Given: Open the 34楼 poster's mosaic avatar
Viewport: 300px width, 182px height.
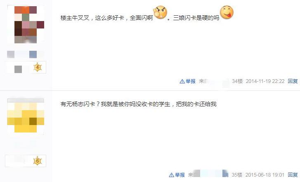Looking at the screenshot, I should point(26,24).
